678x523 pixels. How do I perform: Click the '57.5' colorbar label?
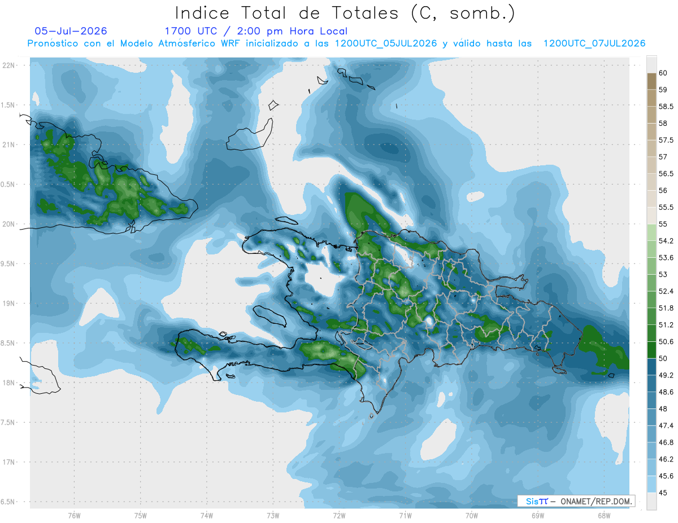click(x=666, y=140)
